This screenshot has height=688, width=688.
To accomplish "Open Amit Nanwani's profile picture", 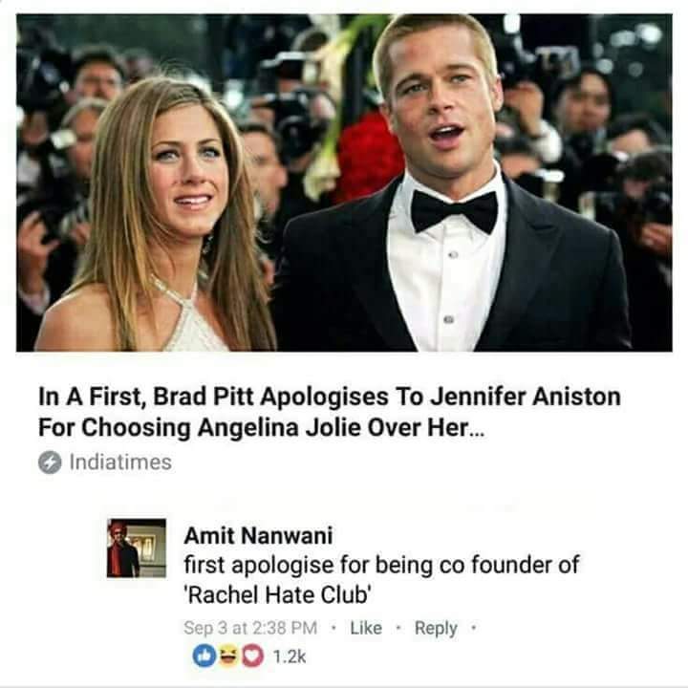I will [137, 548].
